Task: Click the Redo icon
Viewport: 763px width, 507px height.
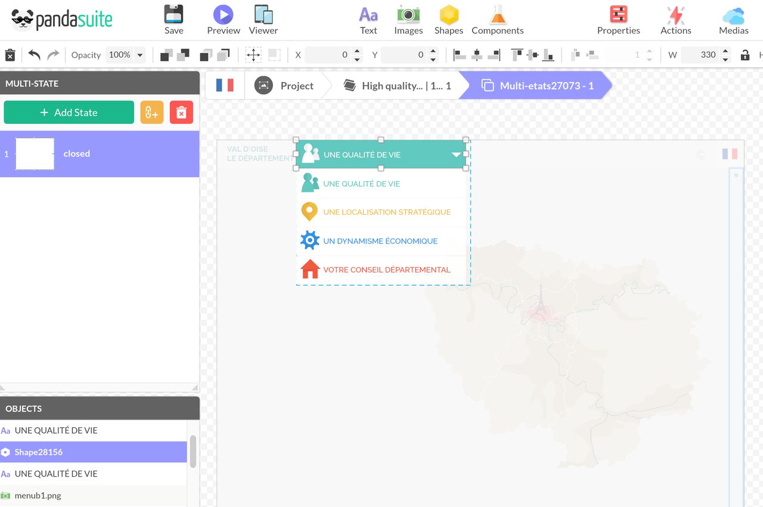Action: point(52,54)
